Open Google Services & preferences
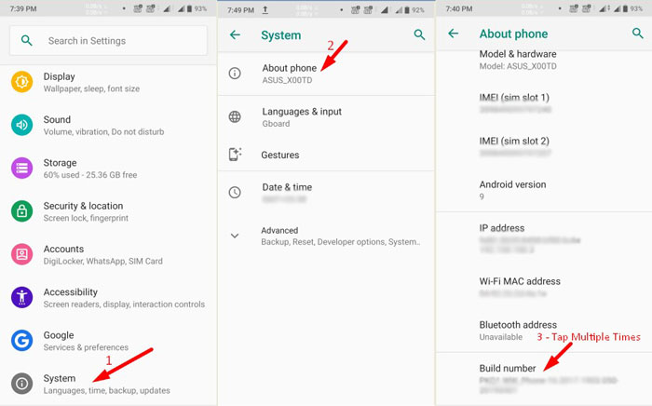 point(108,341)
